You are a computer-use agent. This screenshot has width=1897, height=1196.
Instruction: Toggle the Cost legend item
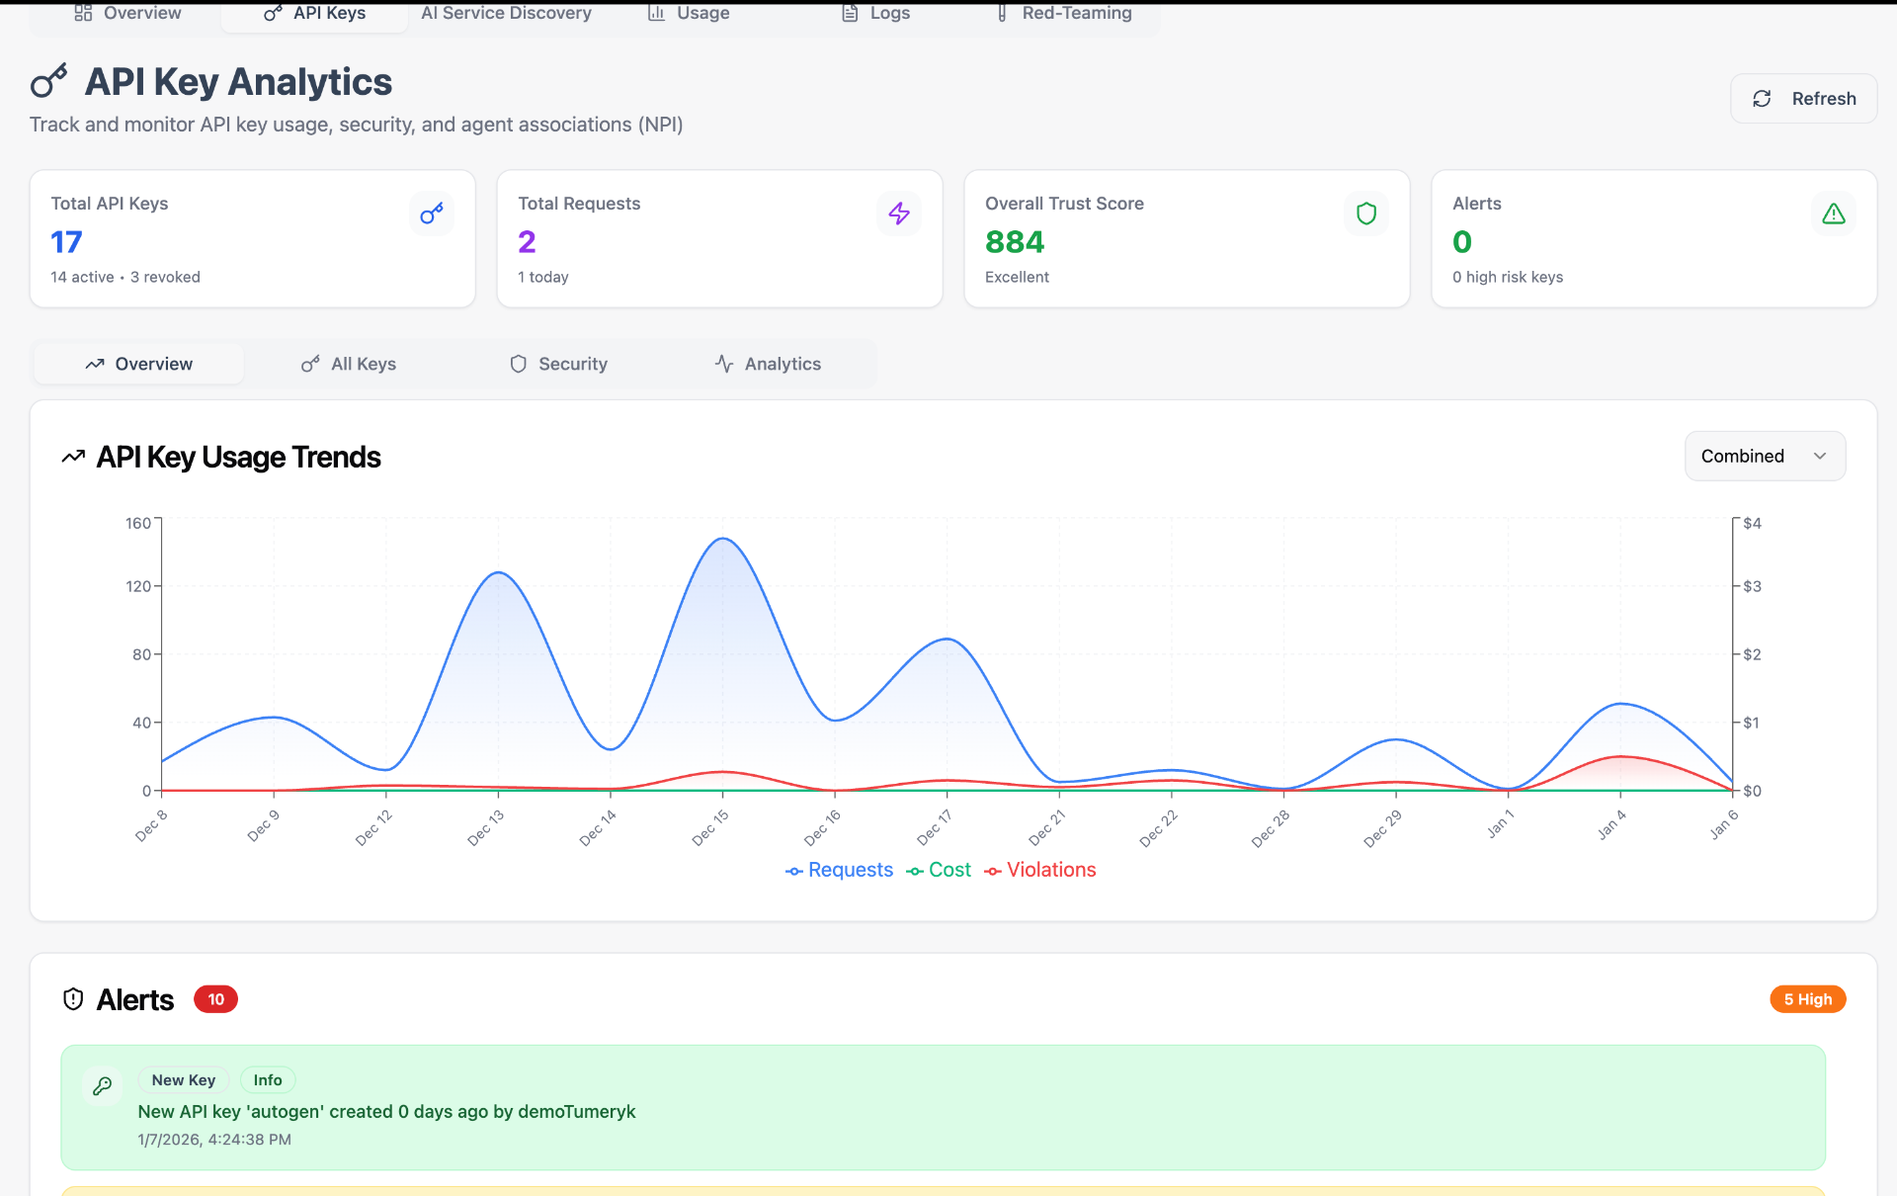point(939,870)
